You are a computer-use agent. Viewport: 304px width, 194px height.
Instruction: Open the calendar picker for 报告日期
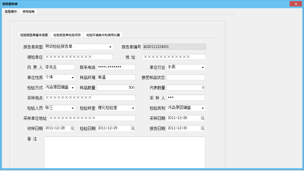point(203,128)
